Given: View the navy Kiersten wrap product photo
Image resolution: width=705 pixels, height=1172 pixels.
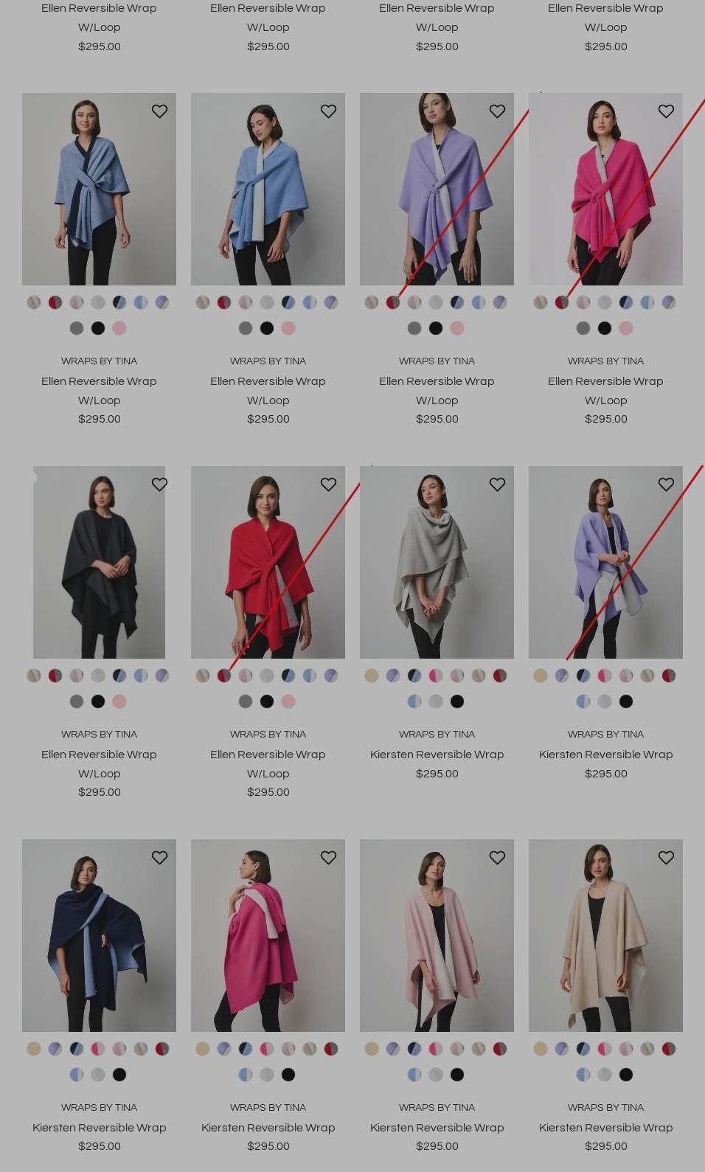Looking at the screenshot, I should pyautogui.click(x=99, y=935).
